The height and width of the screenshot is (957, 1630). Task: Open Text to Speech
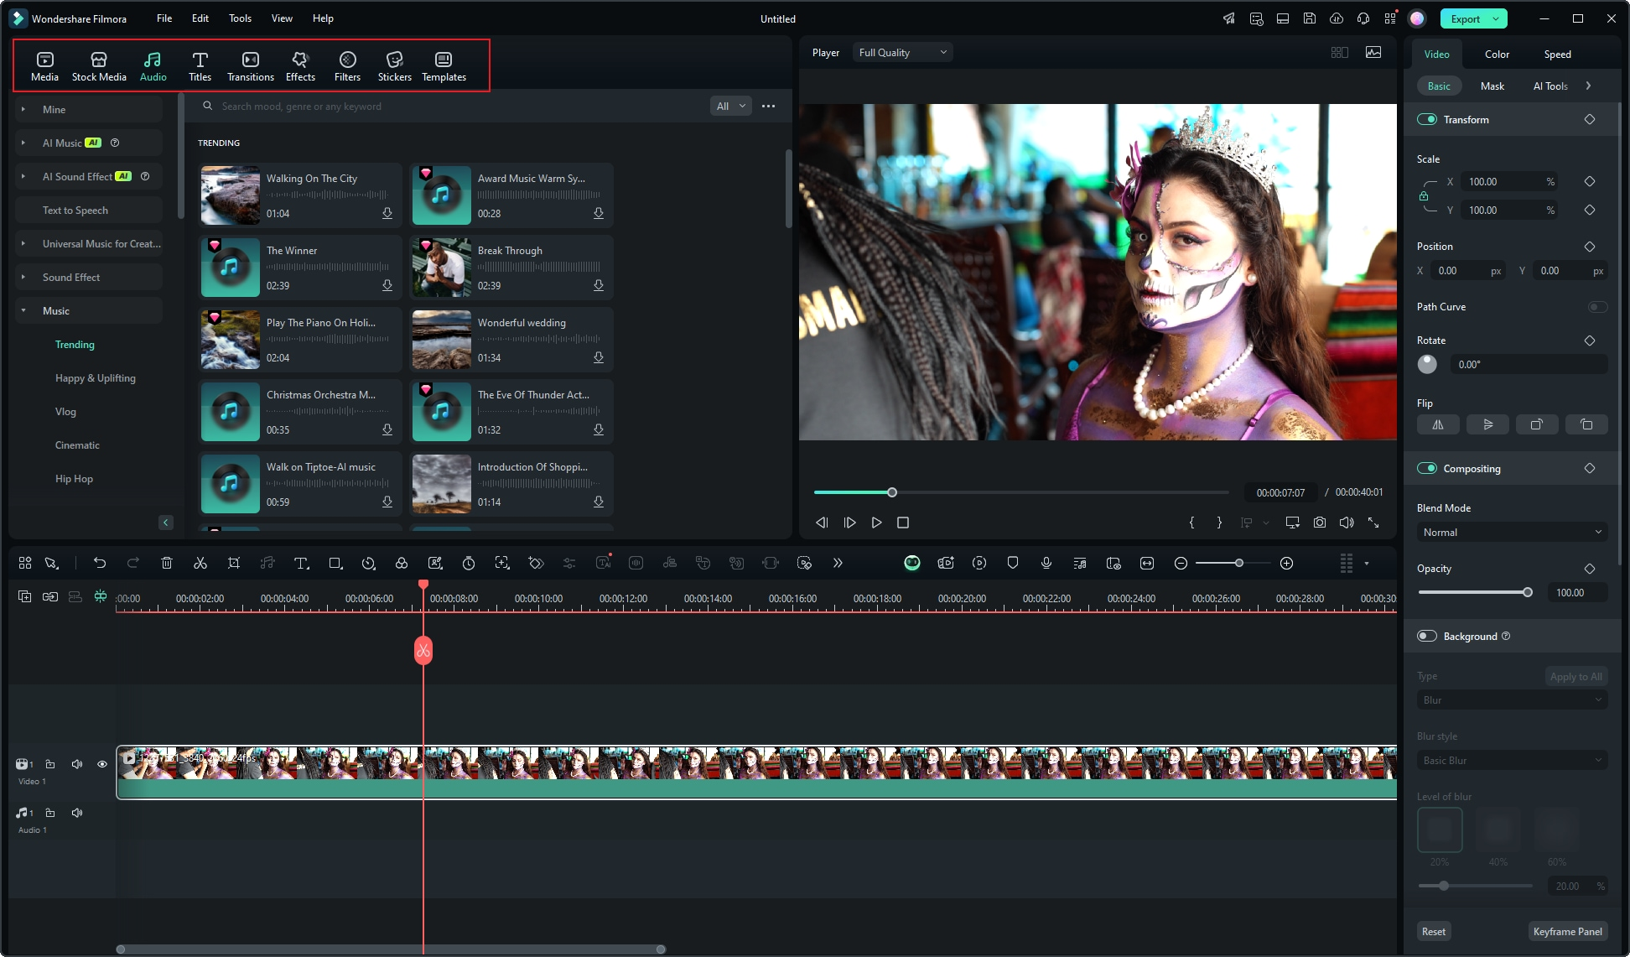pos(88,210)
